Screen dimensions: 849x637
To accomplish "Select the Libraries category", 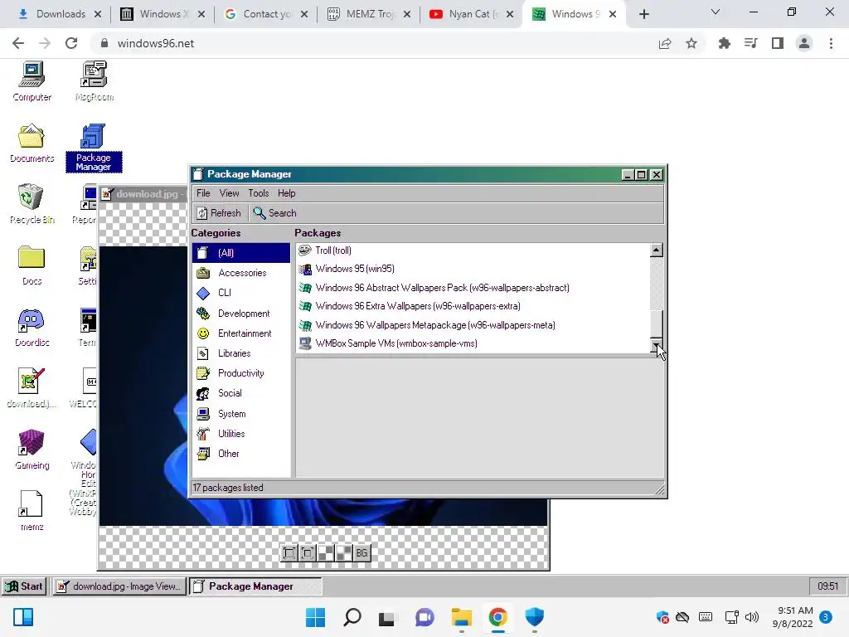I will point(241,353).
